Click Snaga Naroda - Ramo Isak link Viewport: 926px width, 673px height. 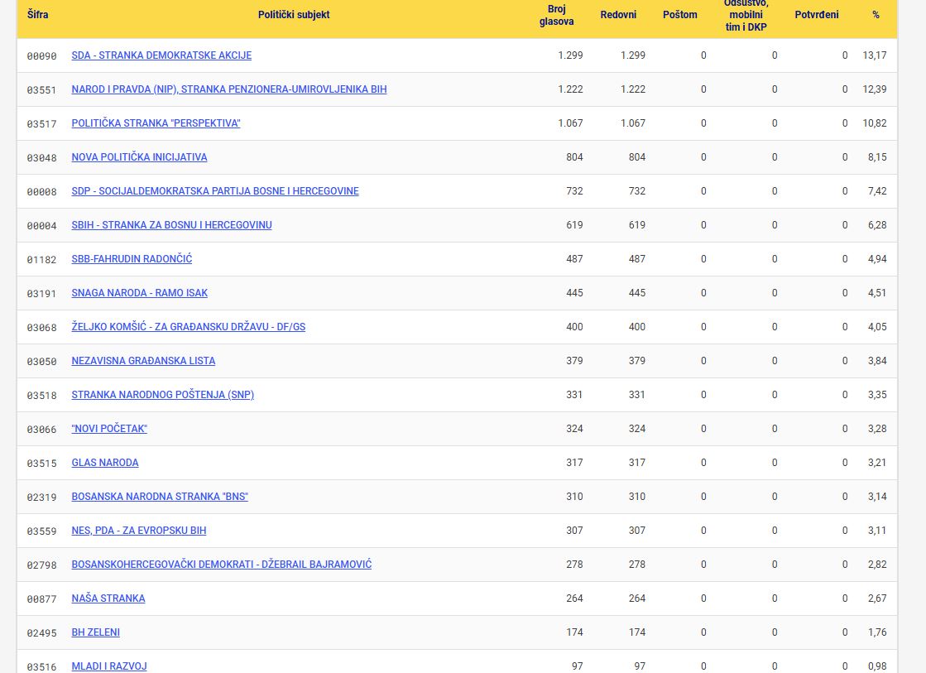pyautogui.click(x=139, y=293)
